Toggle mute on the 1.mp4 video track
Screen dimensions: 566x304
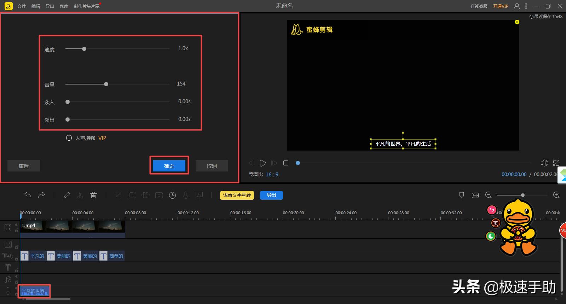[x=17, y=225]
